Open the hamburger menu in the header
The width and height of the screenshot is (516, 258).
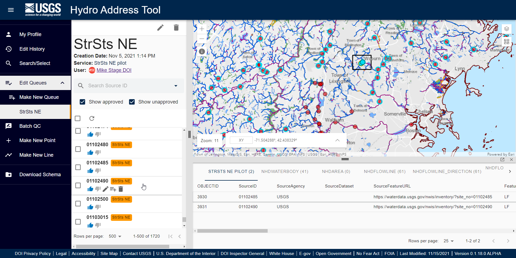coord(11,10)
